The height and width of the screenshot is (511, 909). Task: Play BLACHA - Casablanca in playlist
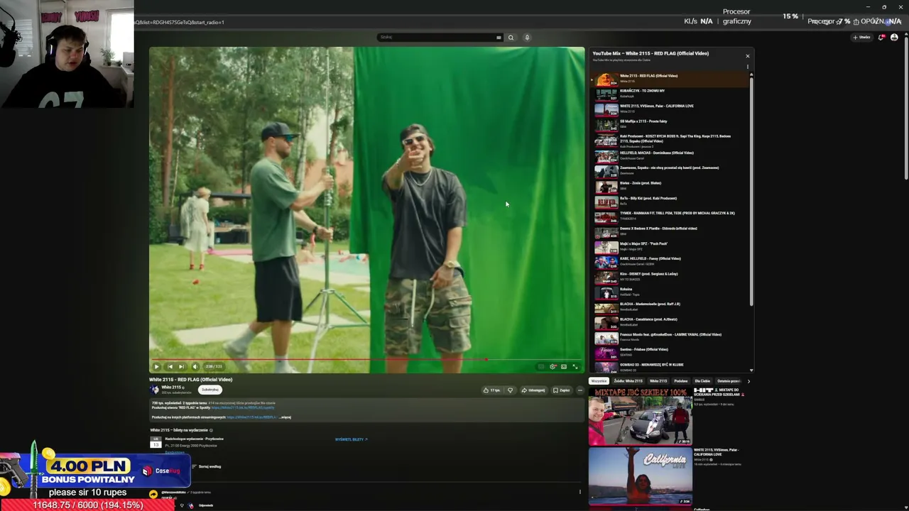click(670, 322)
